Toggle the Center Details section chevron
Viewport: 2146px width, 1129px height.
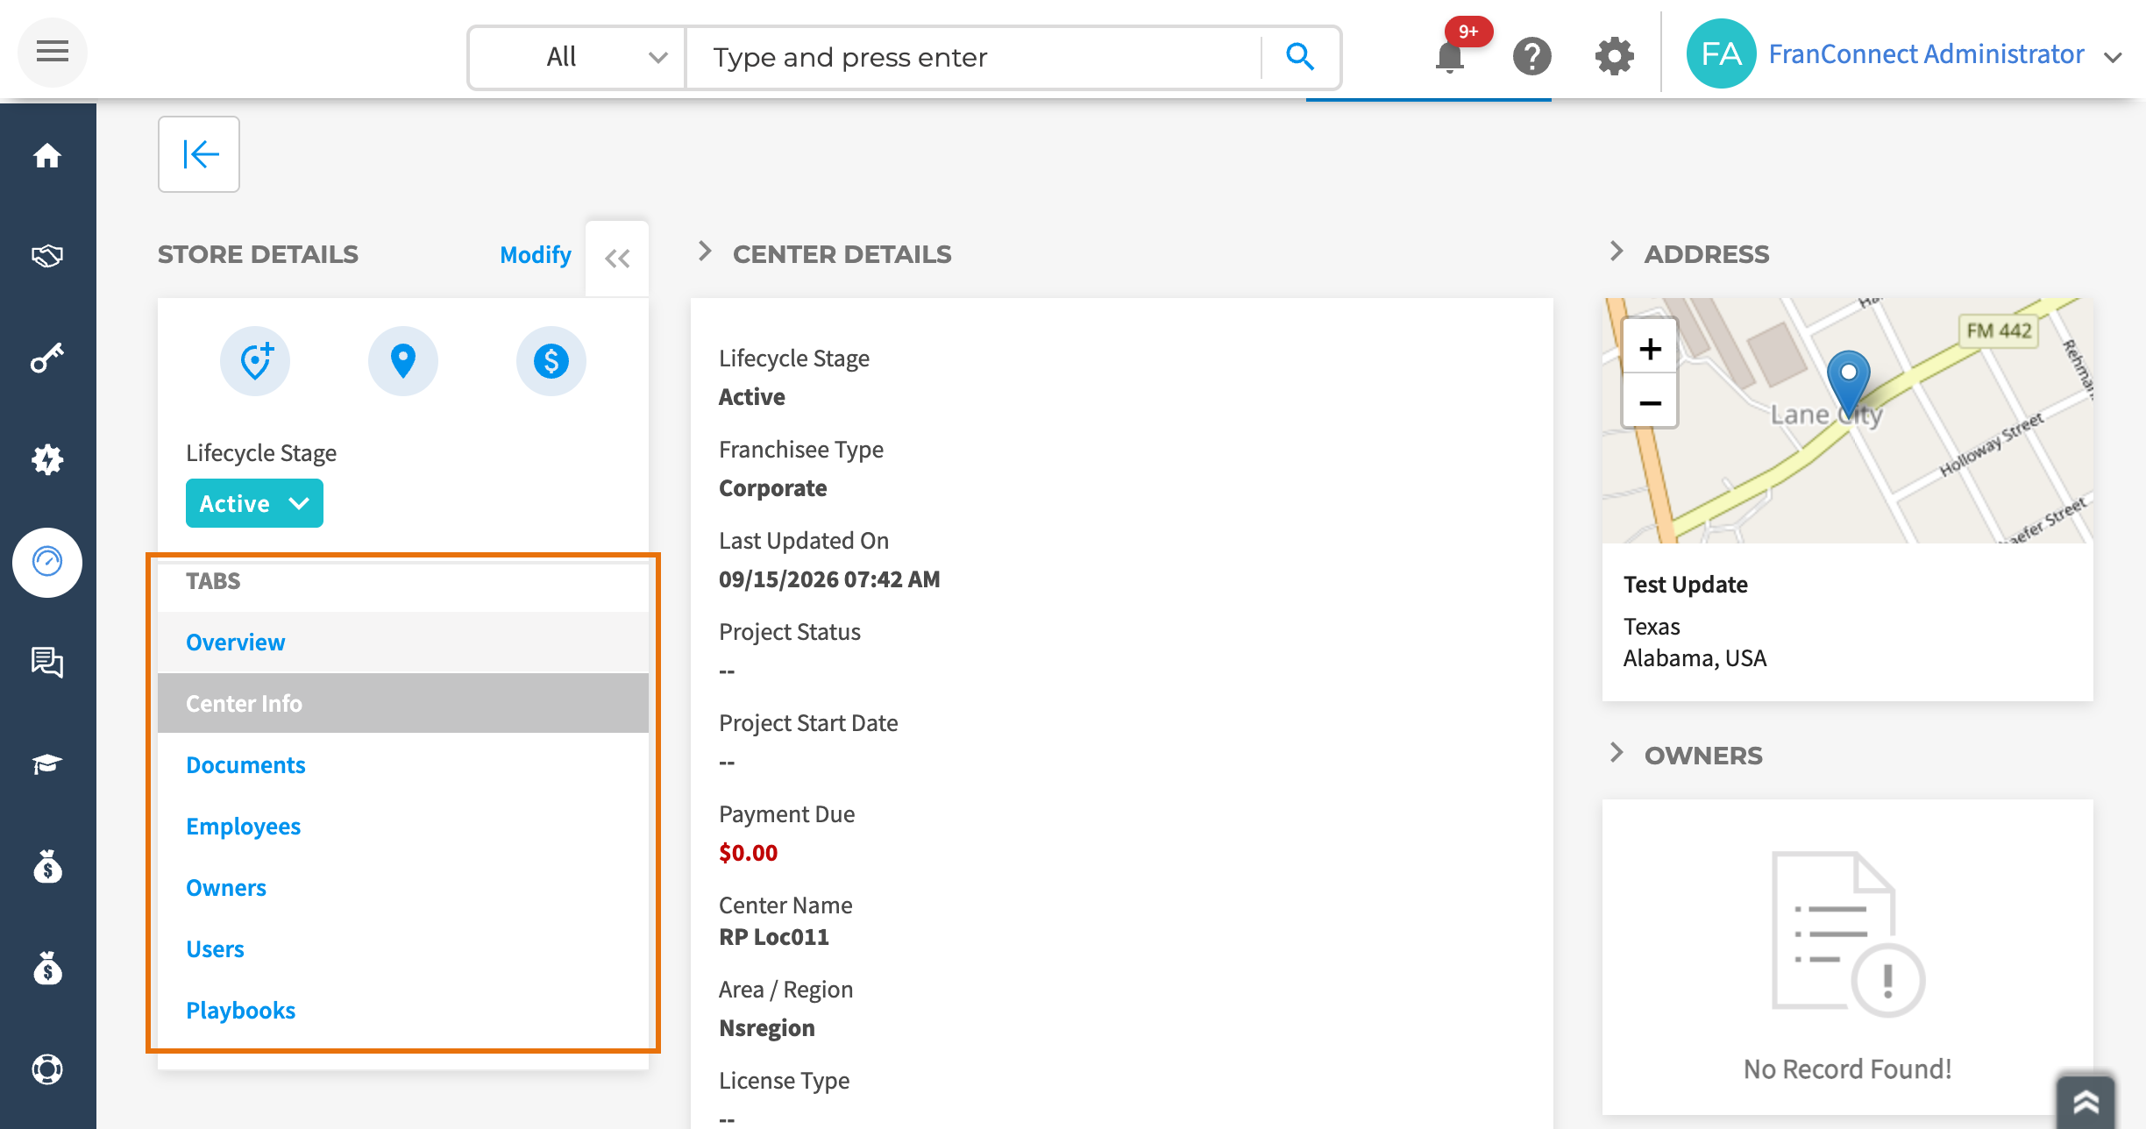pyautogui.click(x=705, y=252)
